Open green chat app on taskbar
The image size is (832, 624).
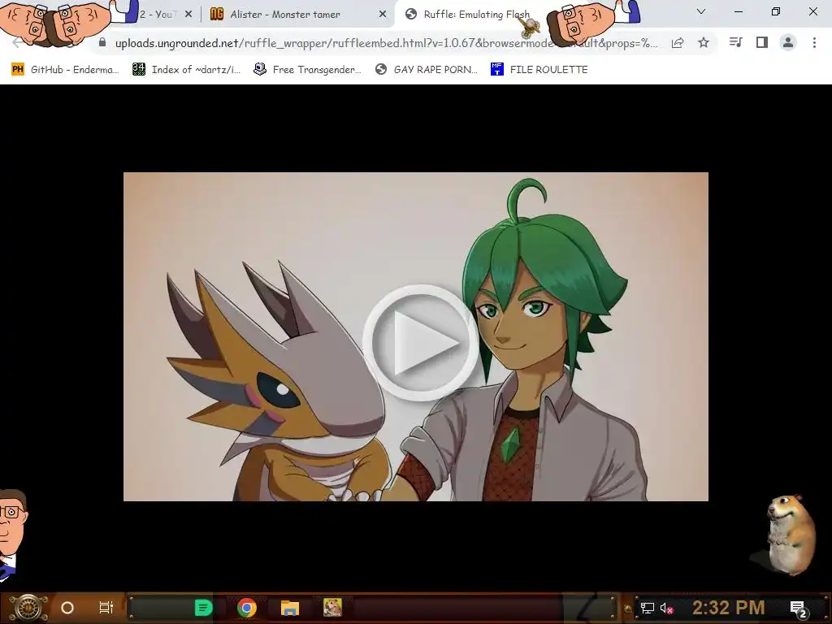[x=203, y=608]
